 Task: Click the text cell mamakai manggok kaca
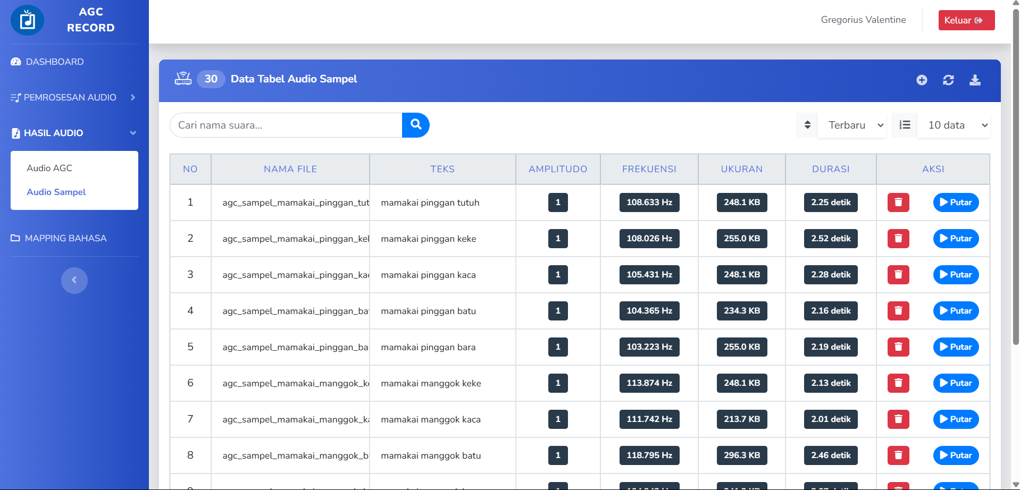[431, 419]
